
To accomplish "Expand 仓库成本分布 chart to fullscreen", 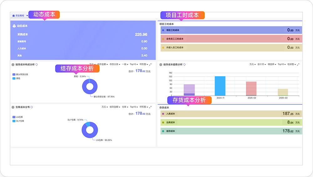I will pyautogui.click(x=150, y=107).
